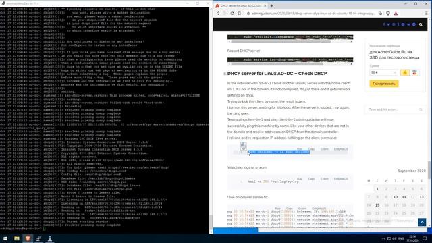Open the volume tray icon
The height and width of the screenshot is (243, 432).
(x=394, y=238)
